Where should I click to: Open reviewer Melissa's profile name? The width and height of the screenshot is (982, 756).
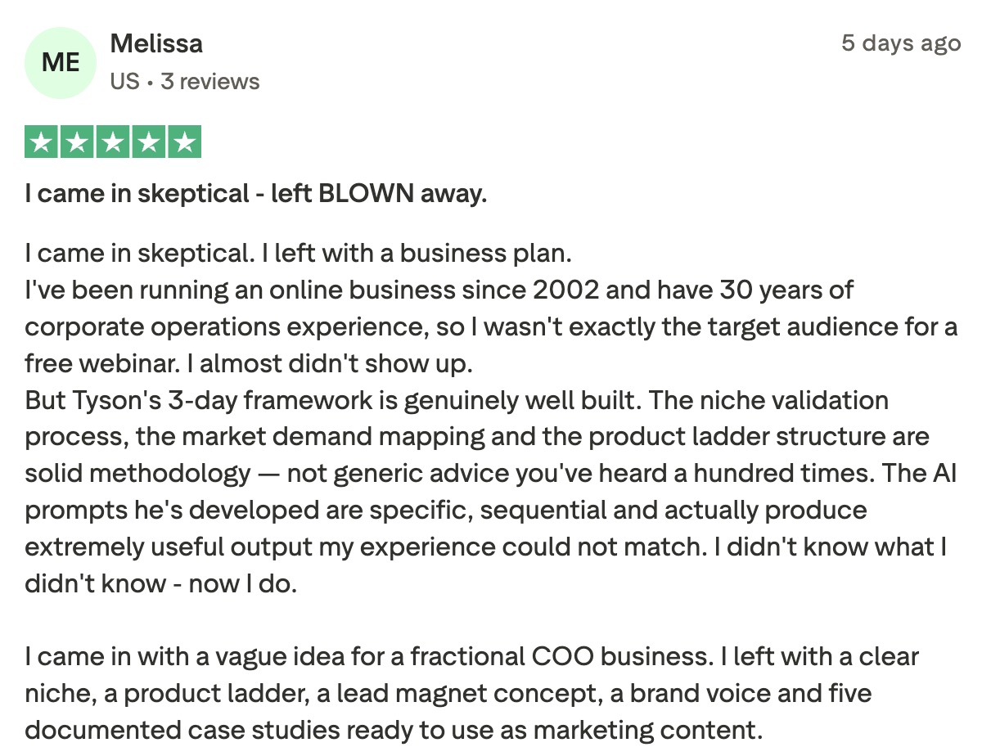[156, 43]
